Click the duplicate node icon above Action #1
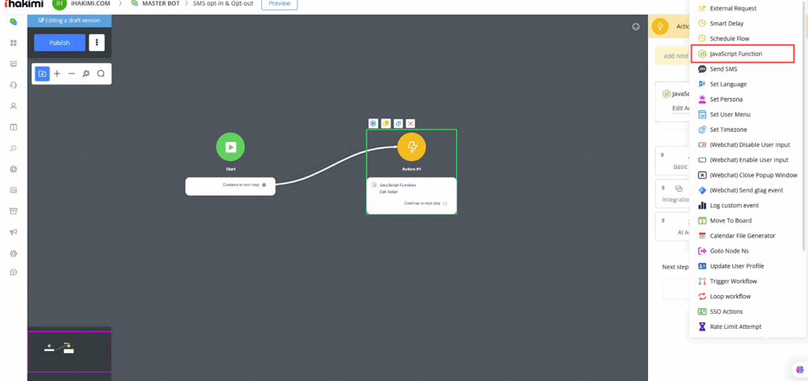 (398, 124)
